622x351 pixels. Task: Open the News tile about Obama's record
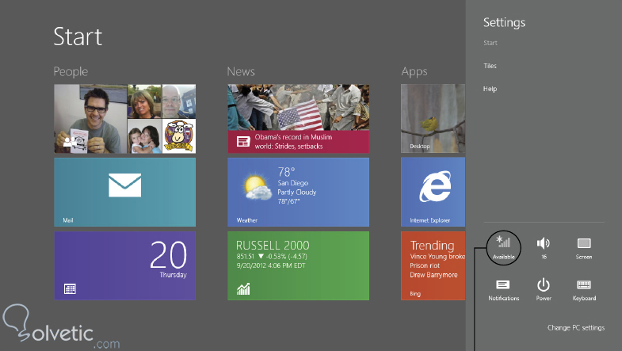tap(298, 119)
